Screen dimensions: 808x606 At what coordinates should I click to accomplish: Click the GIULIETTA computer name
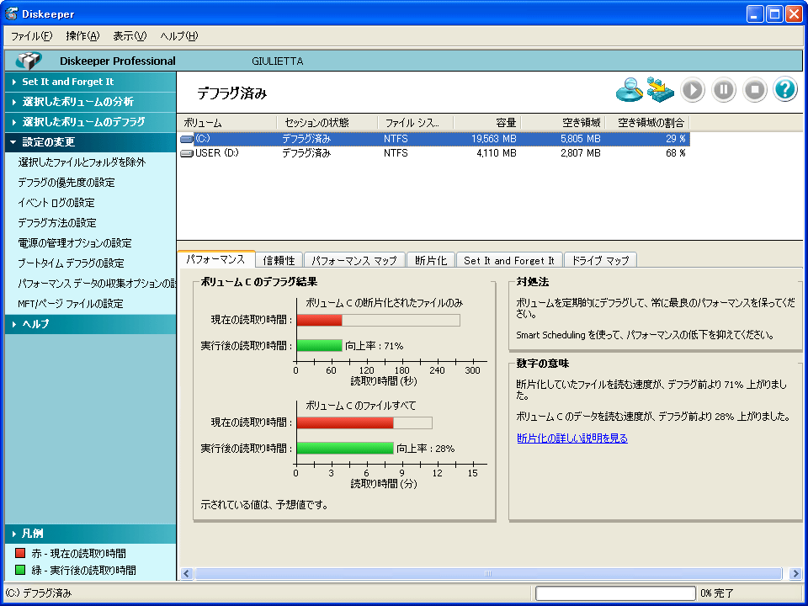(x=277, y=61)
